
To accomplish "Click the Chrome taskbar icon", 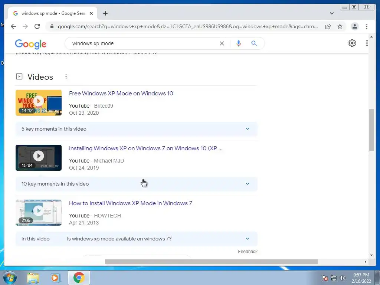I will tap(79, 278).
